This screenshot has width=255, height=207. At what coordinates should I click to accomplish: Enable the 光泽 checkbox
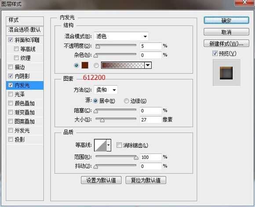point(11,94)
